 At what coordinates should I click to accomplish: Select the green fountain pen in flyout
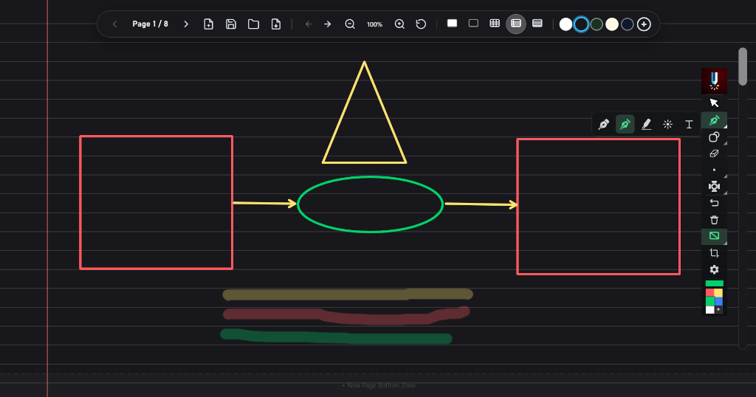(625, 124)
